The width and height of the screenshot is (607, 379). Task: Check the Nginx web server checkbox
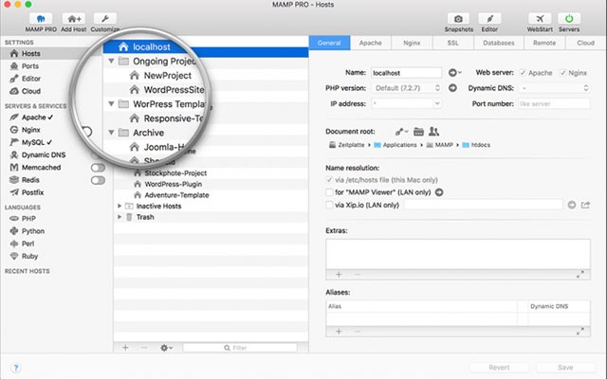tap(564, 72)
